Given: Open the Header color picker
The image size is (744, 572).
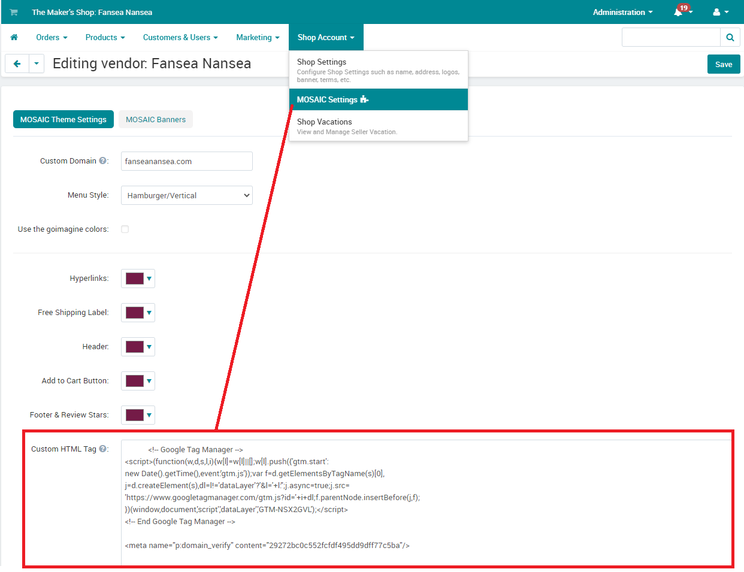Looking at the screenshot, I should coord(138,346).
